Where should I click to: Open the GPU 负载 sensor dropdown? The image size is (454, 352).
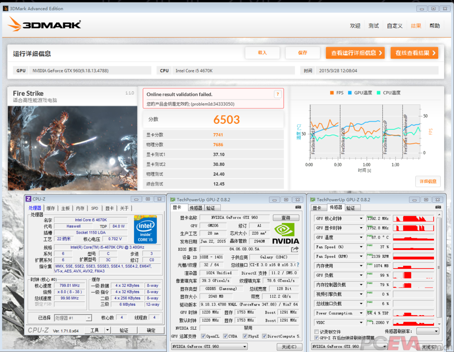click(x=361, y=275)
